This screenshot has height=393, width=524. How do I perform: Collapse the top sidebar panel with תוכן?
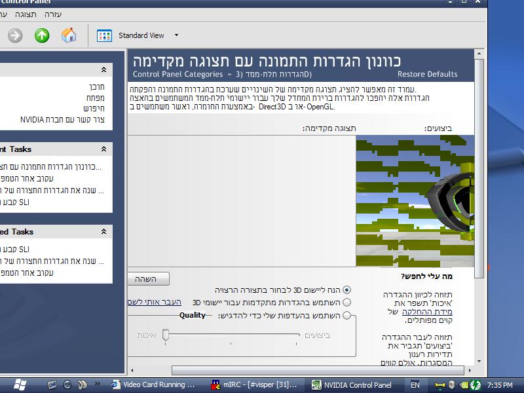[104, 69]
